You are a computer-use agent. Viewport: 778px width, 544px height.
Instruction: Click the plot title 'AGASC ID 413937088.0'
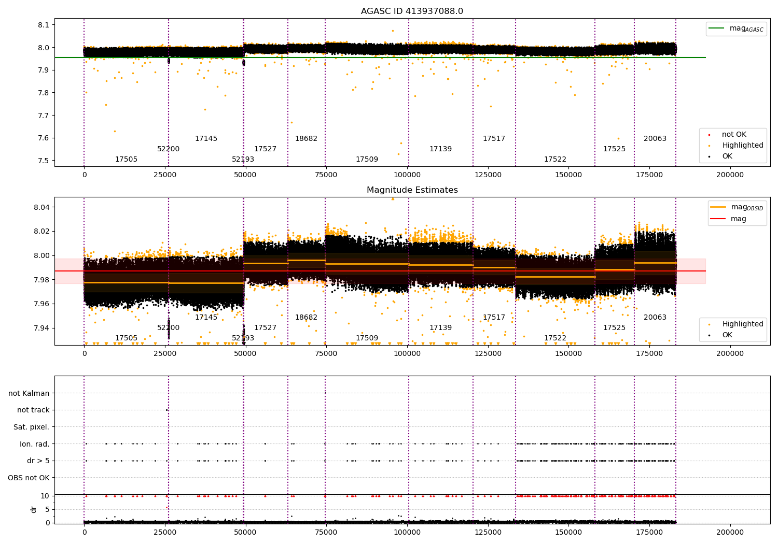click(x=412, y=11)
